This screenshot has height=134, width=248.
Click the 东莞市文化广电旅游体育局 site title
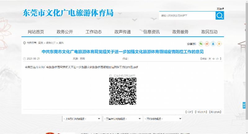tap(68, 13)
